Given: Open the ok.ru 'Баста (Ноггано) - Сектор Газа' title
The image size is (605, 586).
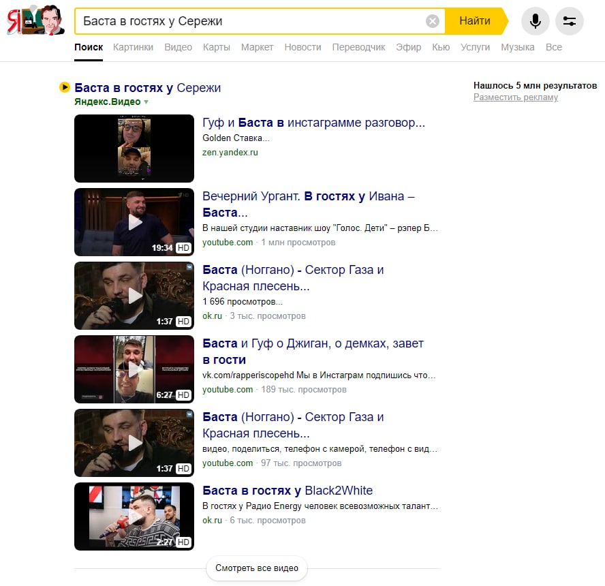Looking at the screenshot, I should 293,278.
